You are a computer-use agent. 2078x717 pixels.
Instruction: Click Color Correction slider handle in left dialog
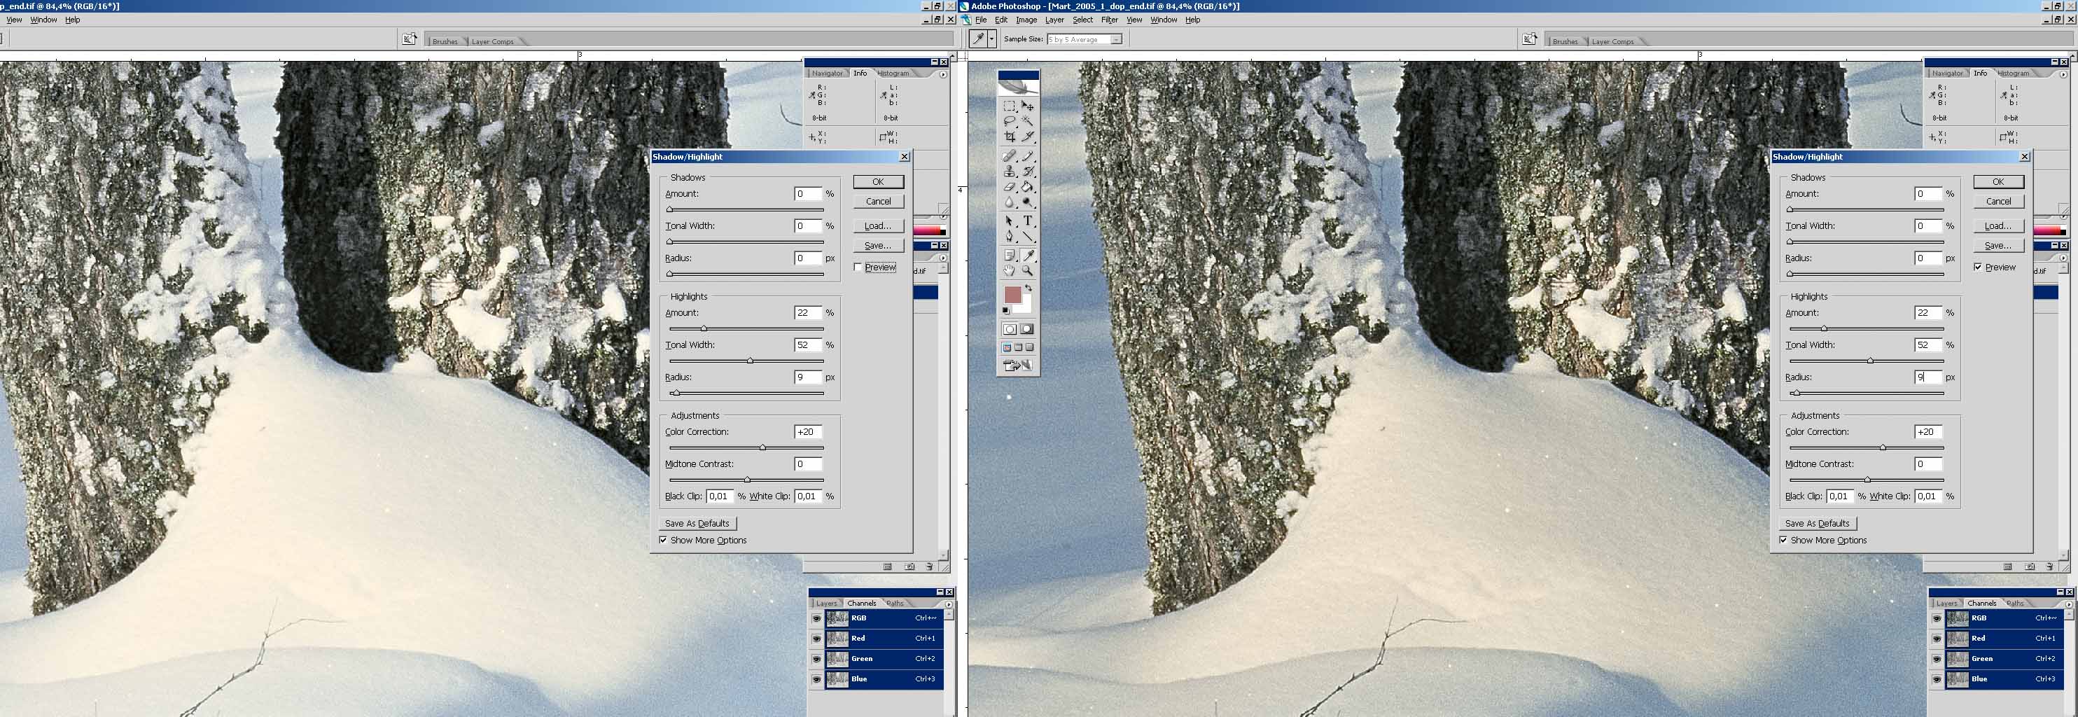[x=762, y=447]
